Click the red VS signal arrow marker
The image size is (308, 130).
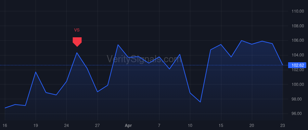tap(77, 42)
